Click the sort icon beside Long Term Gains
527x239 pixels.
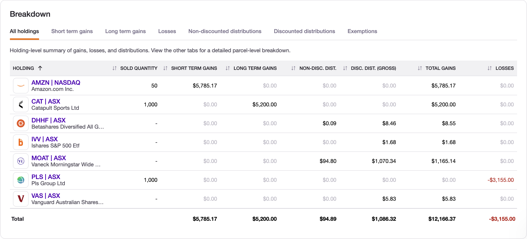click(x=228, y=68)
